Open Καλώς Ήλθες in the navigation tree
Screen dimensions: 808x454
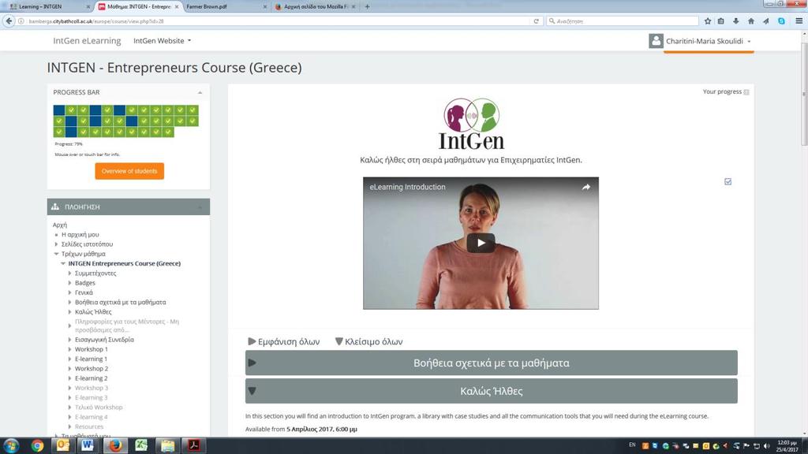(x=93, y=312)
